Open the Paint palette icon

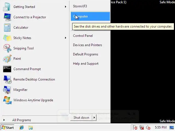coord(7,59)
